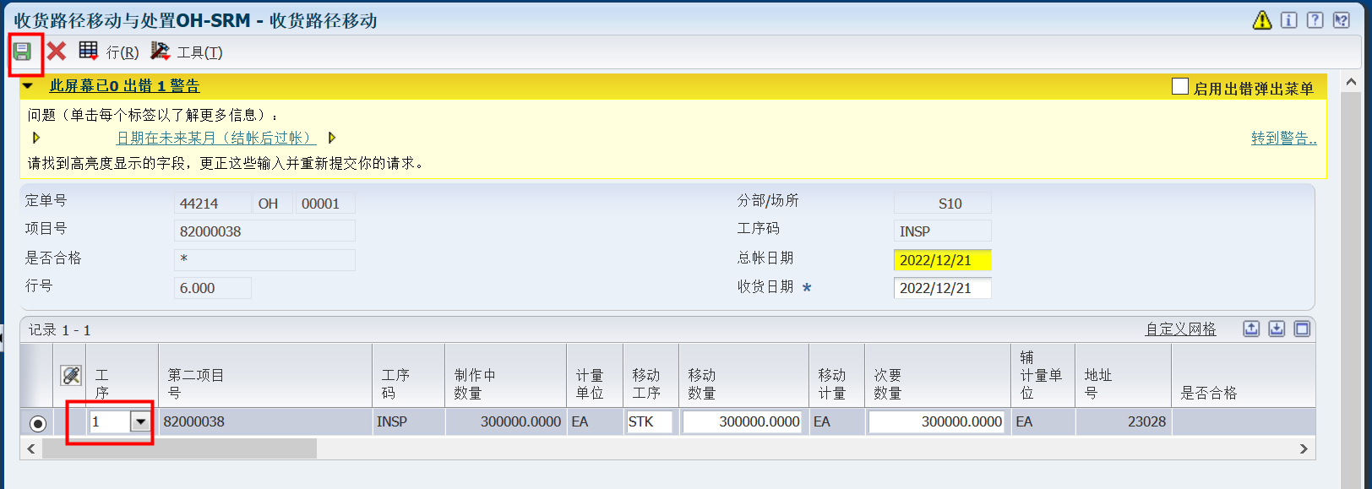Screen dimensions: 1372x489
Task: Click the 制作中数量 cell in the grid row
Action: pyautogui.click(x=506, y=421)
